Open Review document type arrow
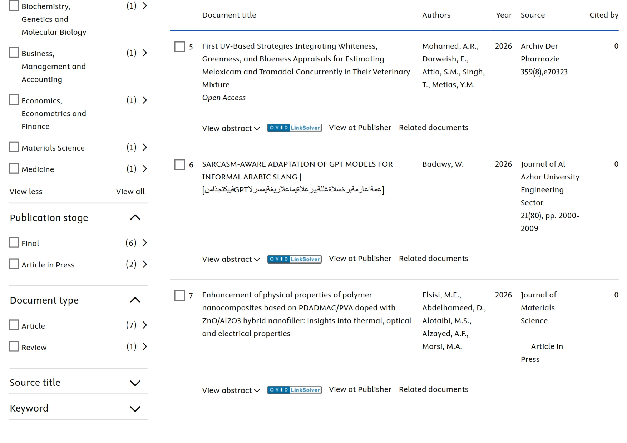The height and width of the screenshot is (443, 627). point(145,346)
